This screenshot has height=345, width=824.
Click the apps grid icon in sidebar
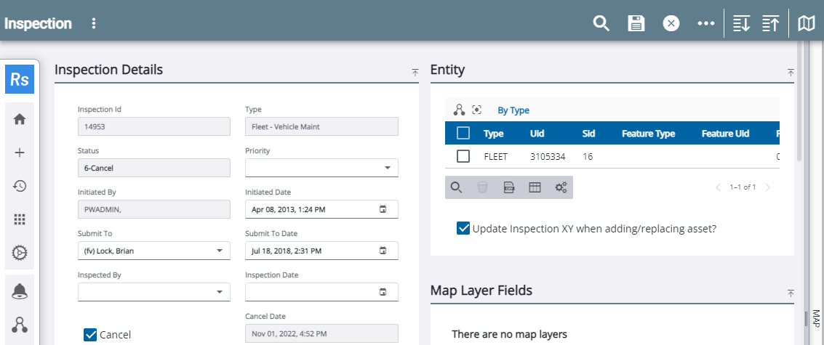click(x=20, y=219)
